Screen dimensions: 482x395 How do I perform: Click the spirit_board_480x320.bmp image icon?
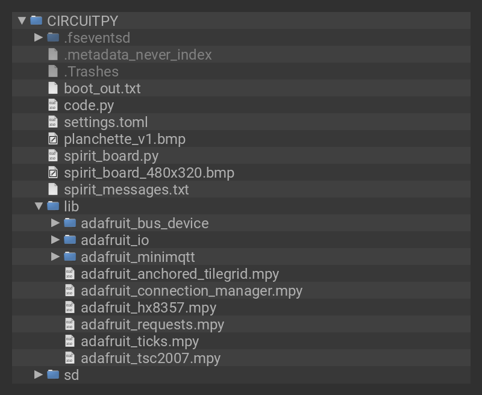[x=53, y=173]
